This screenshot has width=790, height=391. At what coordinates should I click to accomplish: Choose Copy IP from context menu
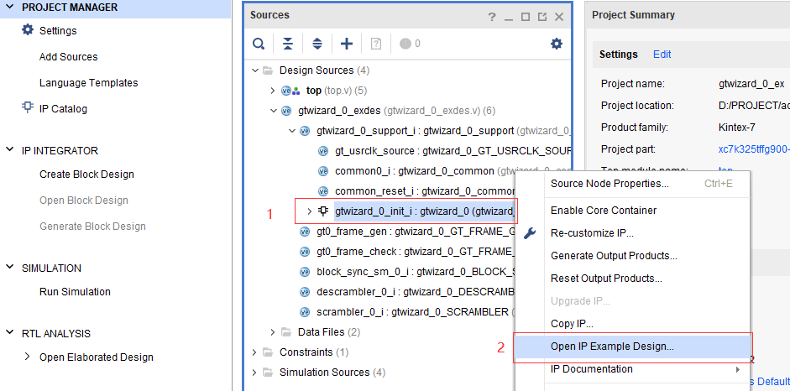click(632, 324)
